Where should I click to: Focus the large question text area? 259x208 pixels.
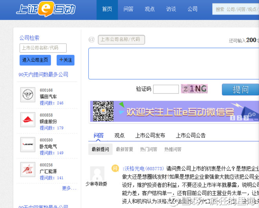(173, 64)
